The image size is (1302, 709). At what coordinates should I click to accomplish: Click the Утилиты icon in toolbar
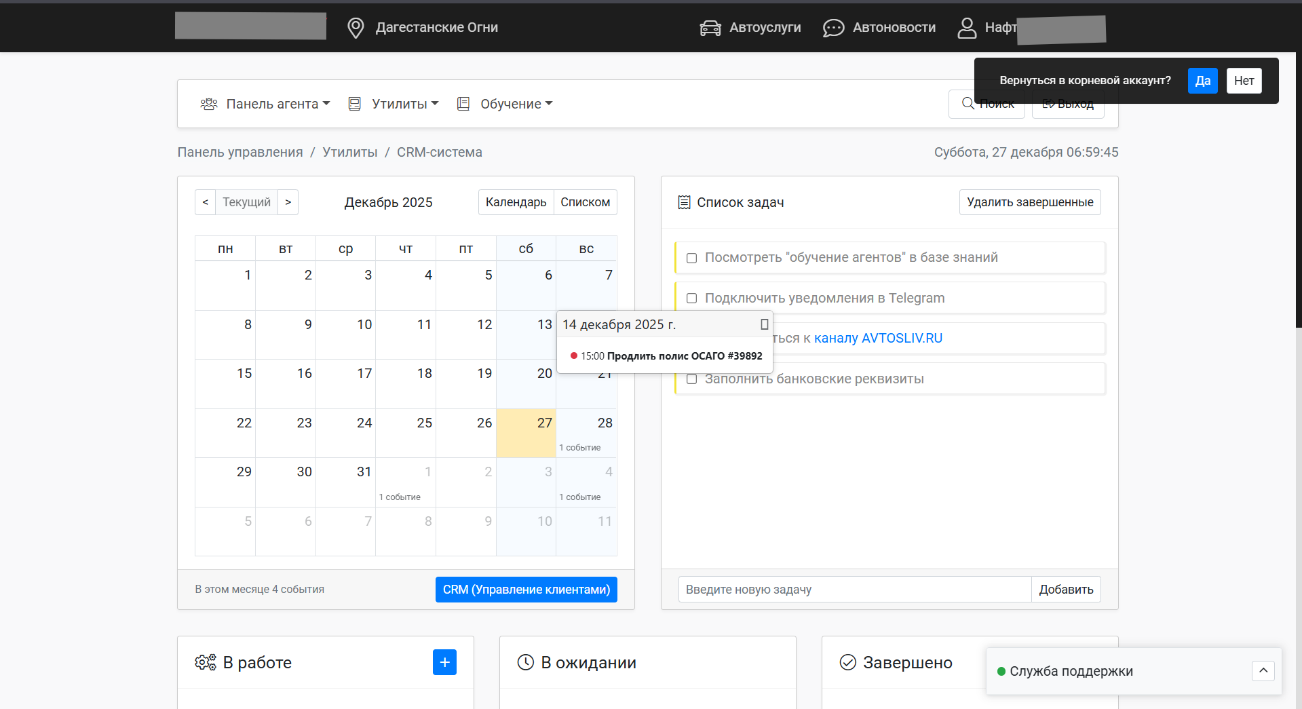354,104
